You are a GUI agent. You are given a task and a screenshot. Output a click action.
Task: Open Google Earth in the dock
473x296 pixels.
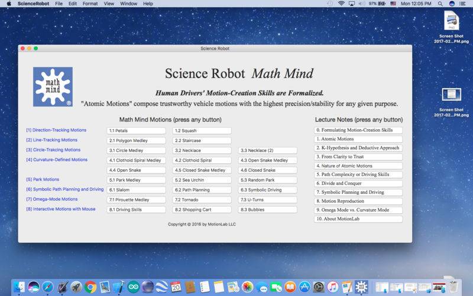[162, 287]
